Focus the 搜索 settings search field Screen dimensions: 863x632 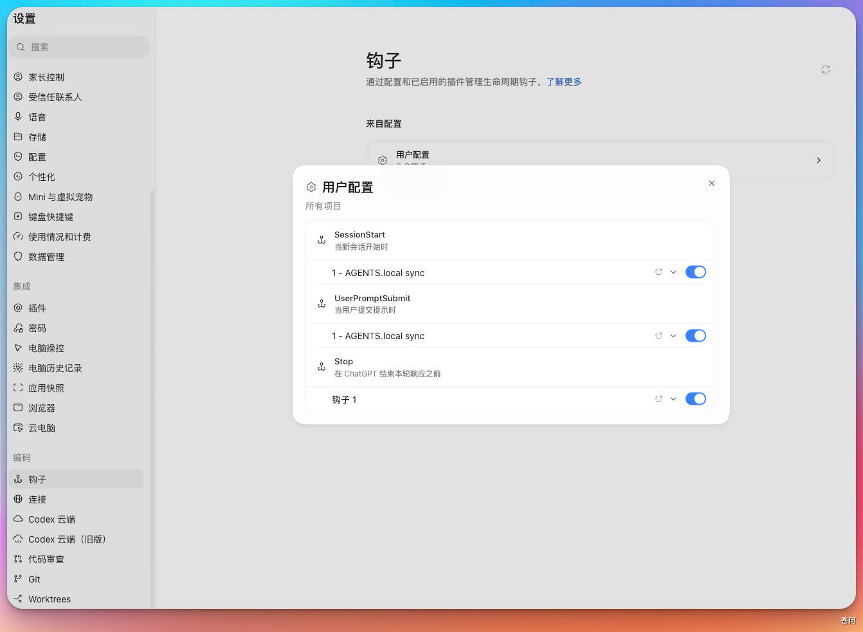(x=79, y=47)
